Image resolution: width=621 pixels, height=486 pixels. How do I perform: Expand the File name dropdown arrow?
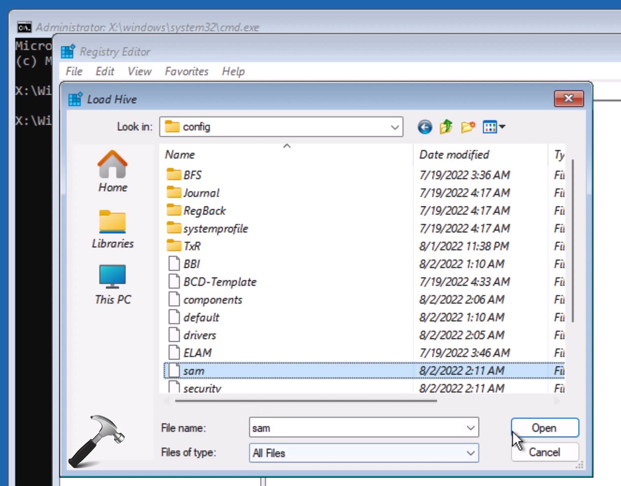coord(470,428)
